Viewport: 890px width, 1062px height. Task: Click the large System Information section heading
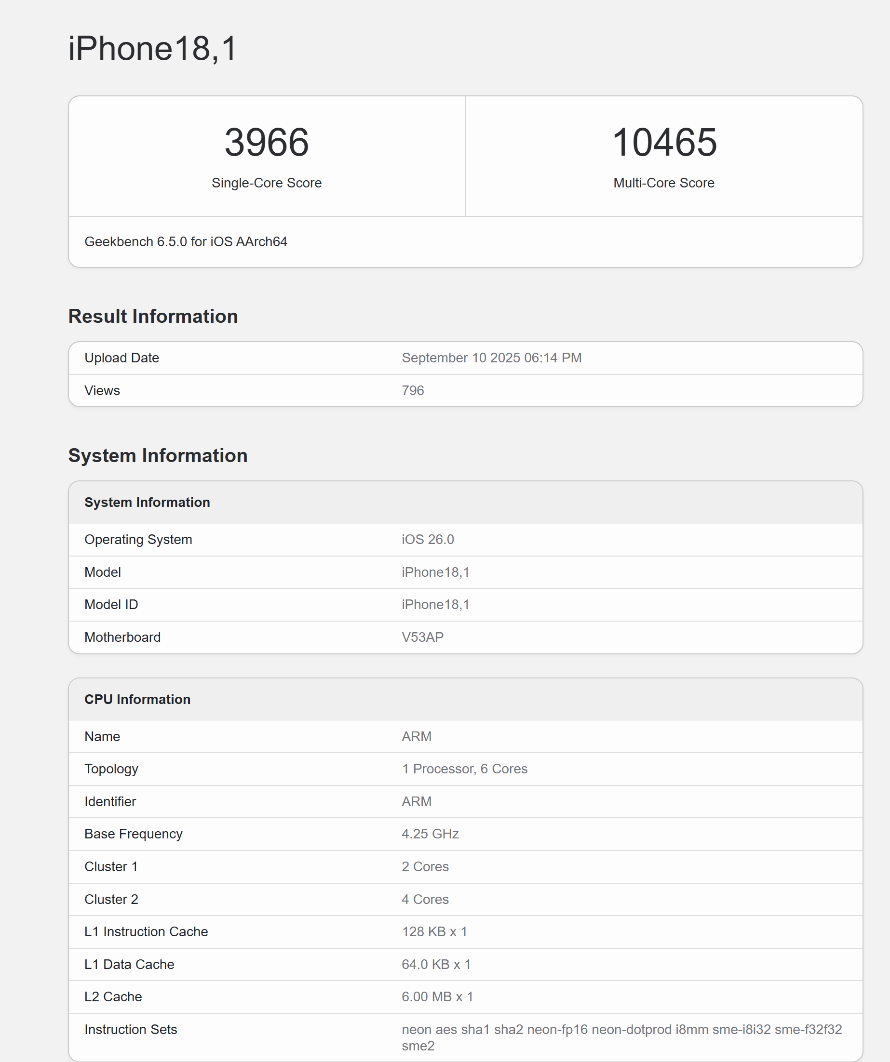tap(158, 455)
